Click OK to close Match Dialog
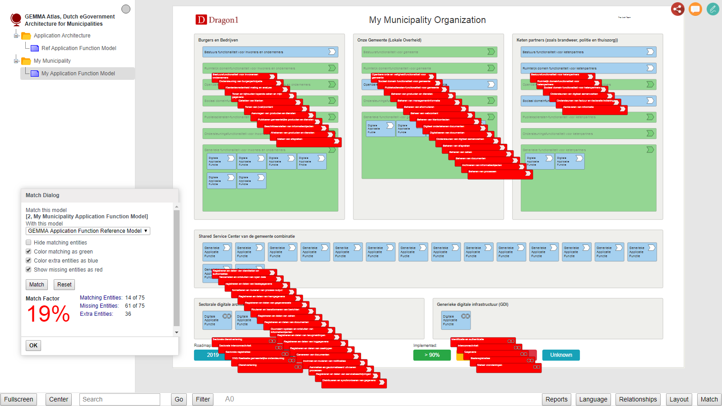The height and width of the screenshot is (406, 722). tap(33, 346)
